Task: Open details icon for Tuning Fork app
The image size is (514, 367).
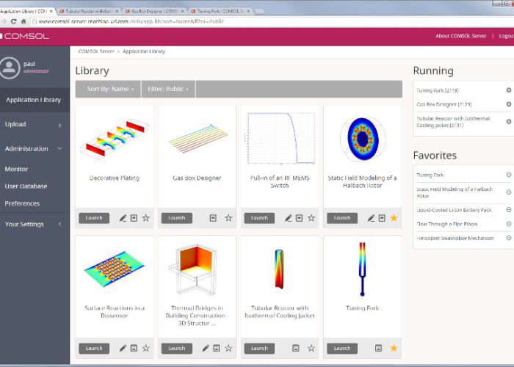Action: pos(378,348)
